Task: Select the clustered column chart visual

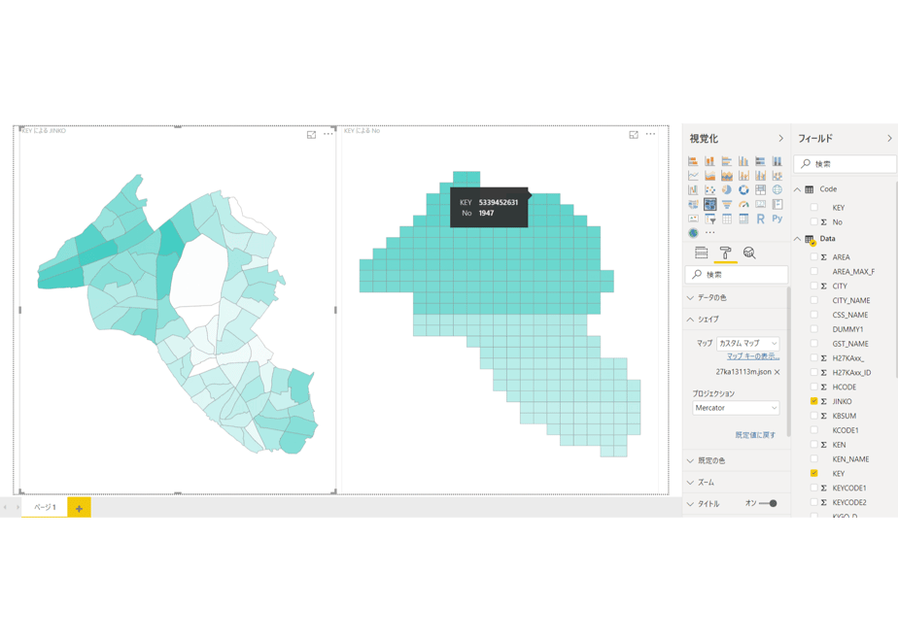Action: 743,161
